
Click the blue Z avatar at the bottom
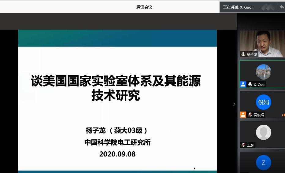[x=263, y=163]
